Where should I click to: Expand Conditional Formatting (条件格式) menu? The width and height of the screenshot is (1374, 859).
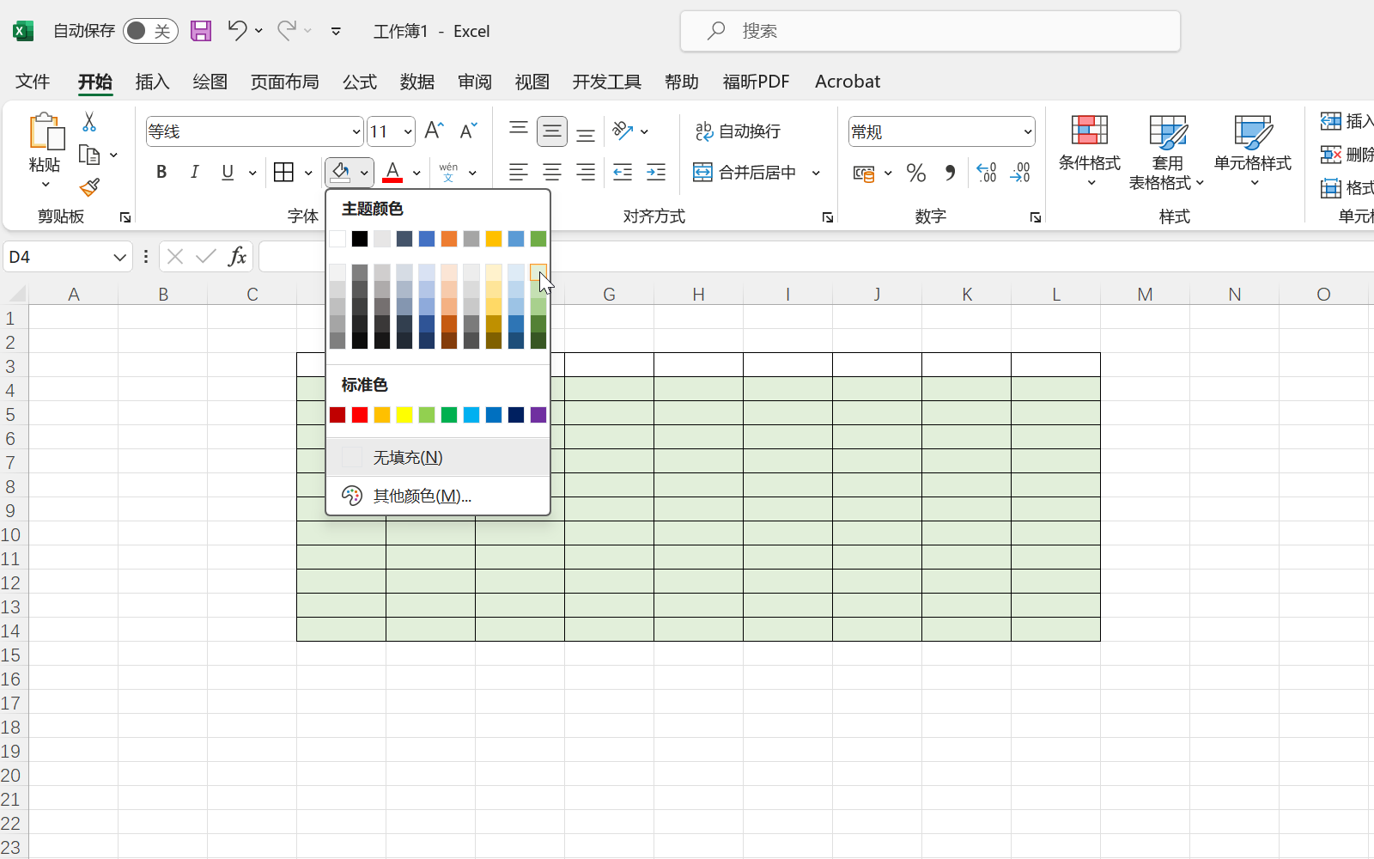click(x=1090, y=151)
